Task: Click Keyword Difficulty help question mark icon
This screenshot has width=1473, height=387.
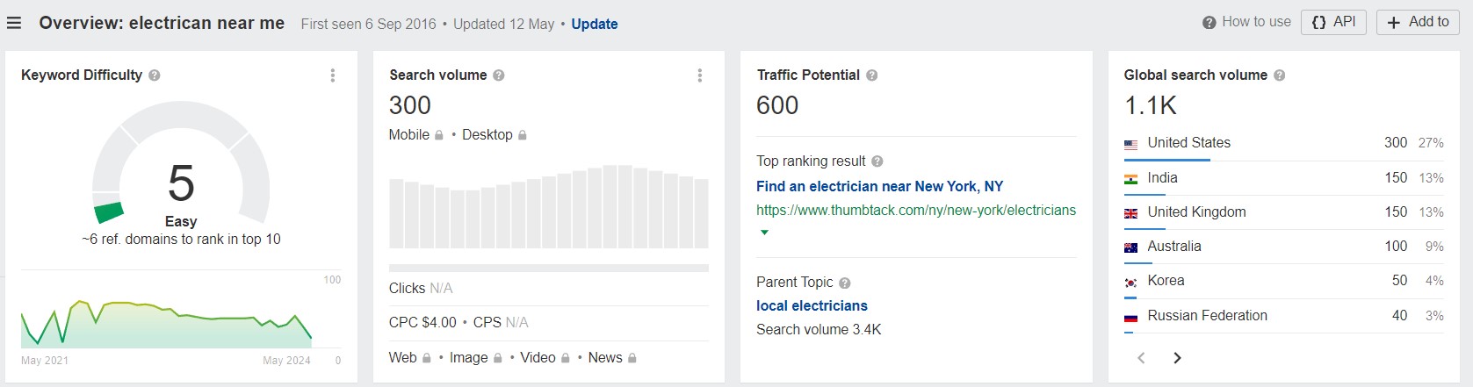Action: coord(155,75)
